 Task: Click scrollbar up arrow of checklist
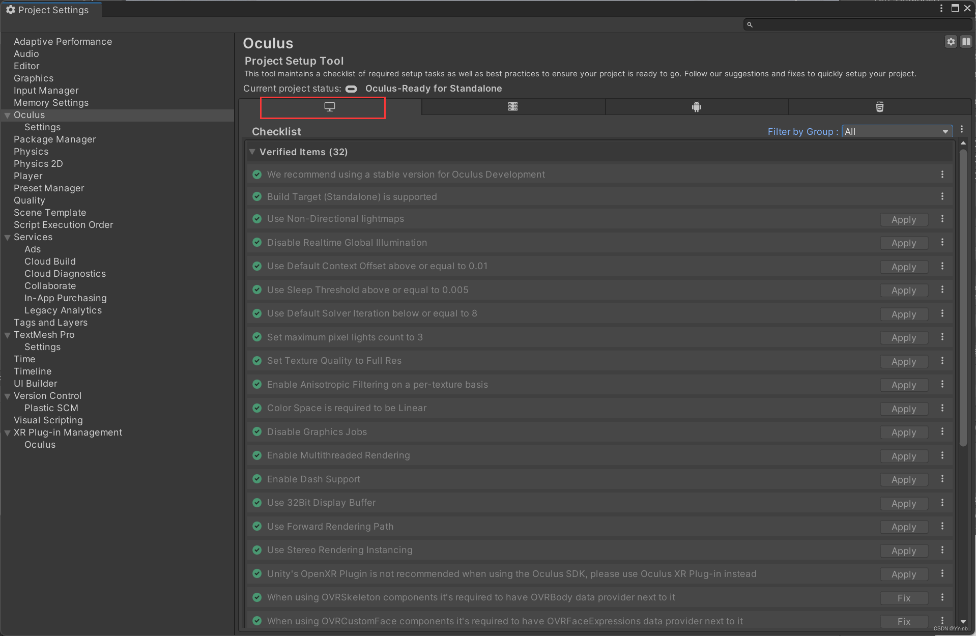tap(963, 143)
